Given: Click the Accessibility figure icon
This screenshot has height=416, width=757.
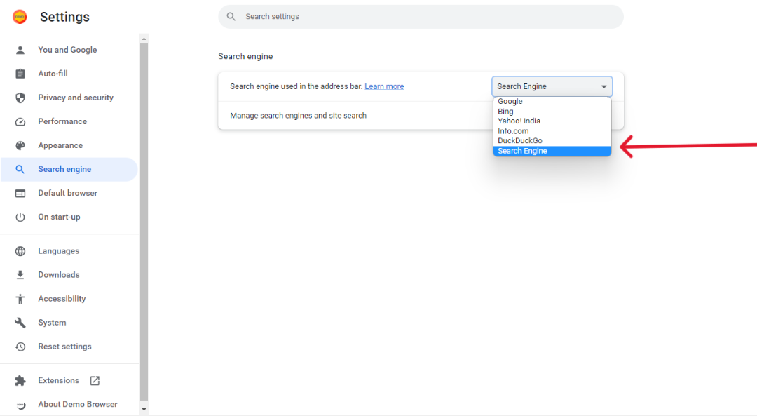Looking at the screenshot, I should click(x=20, y=299).
